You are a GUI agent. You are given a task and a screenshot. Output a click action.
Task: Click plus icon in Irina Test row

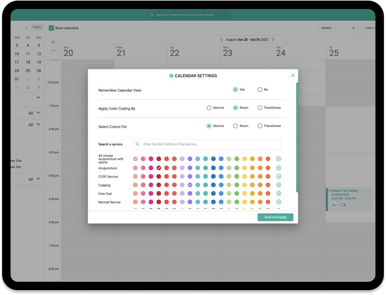click(x=279, y=194)
